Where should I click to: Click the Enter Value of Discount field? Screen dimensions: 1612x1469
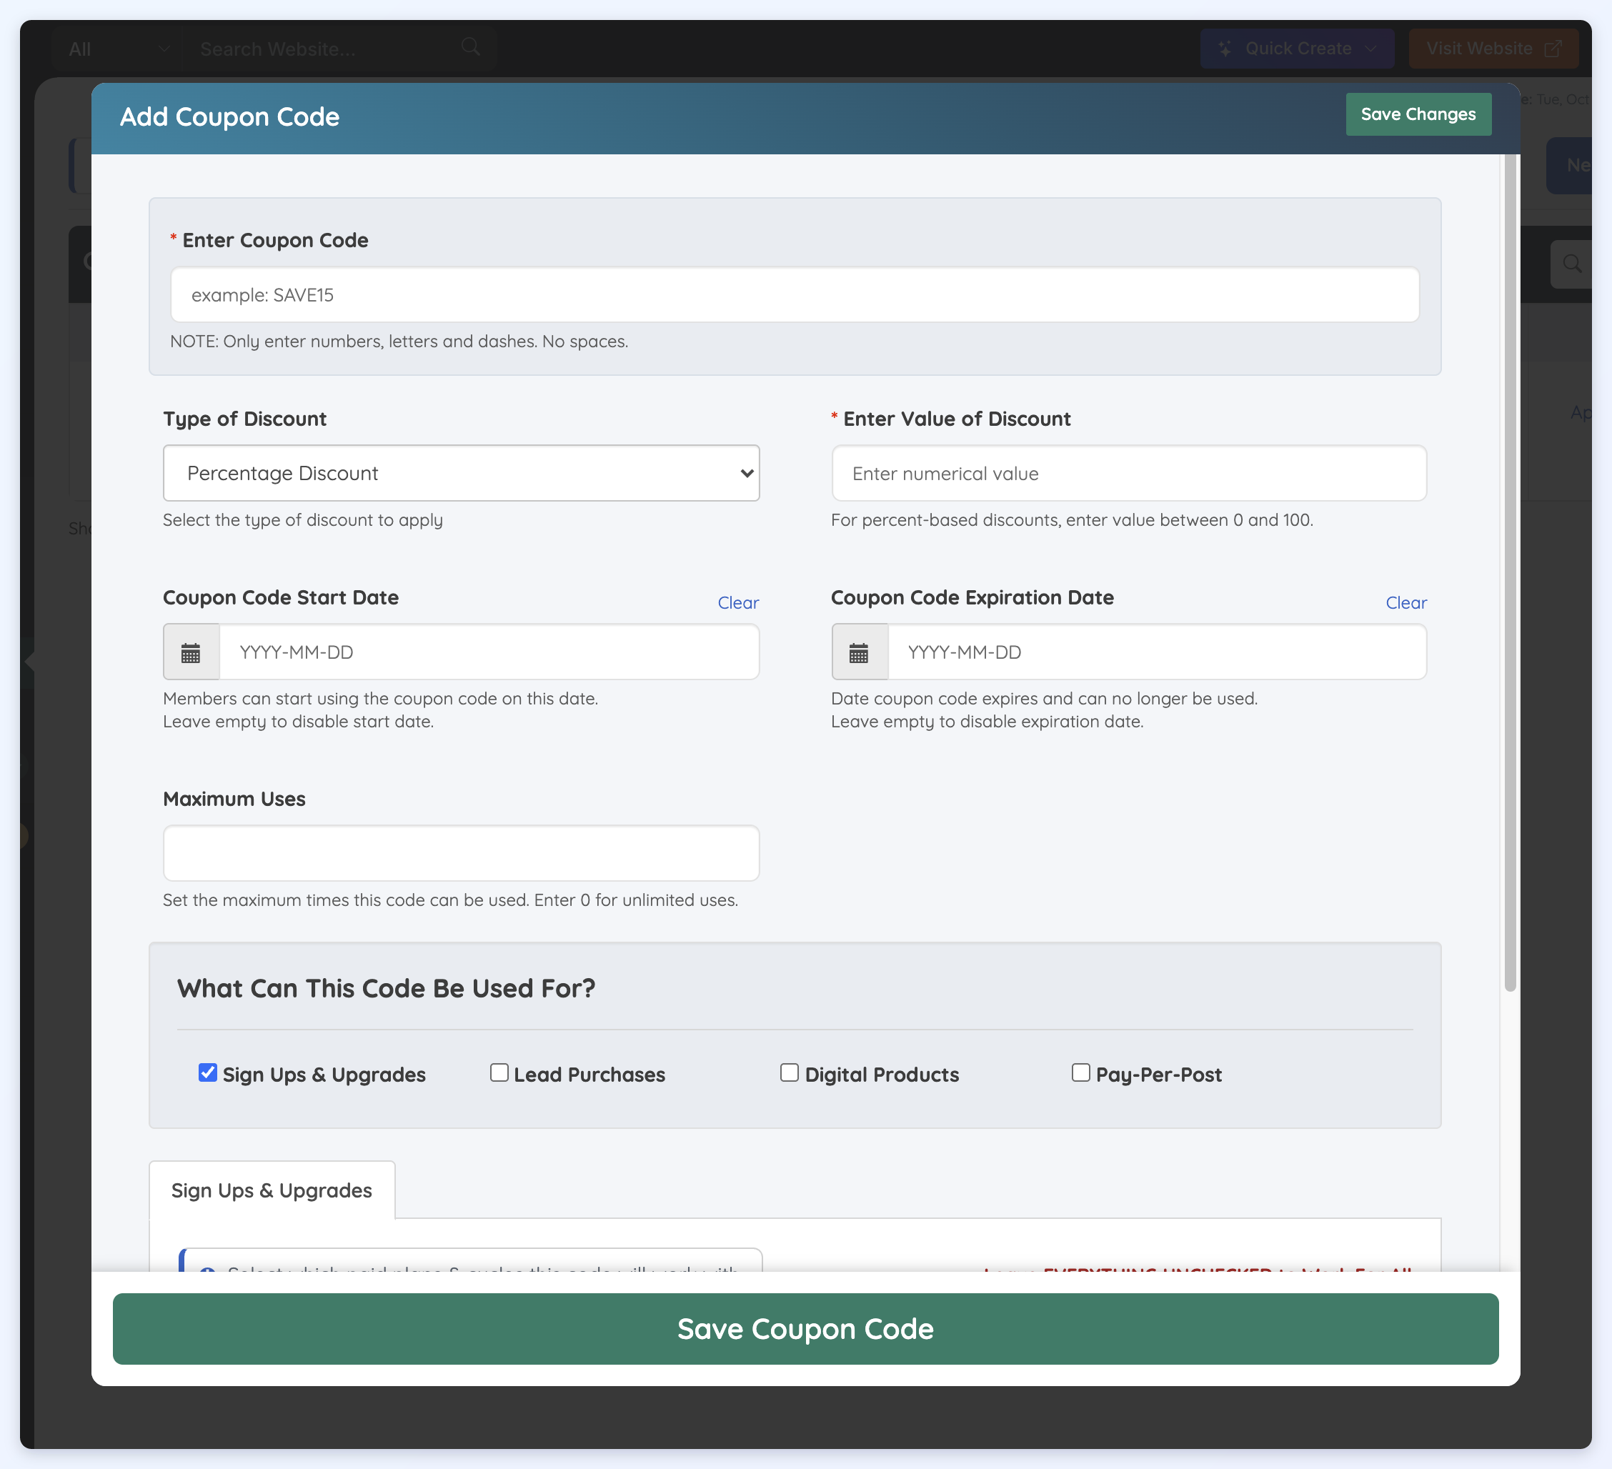pos(1129,474)
